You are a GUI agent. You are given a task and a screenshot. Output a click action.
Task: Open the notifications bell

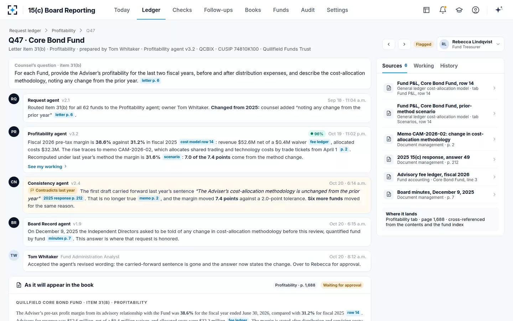[x=443, y=10]
